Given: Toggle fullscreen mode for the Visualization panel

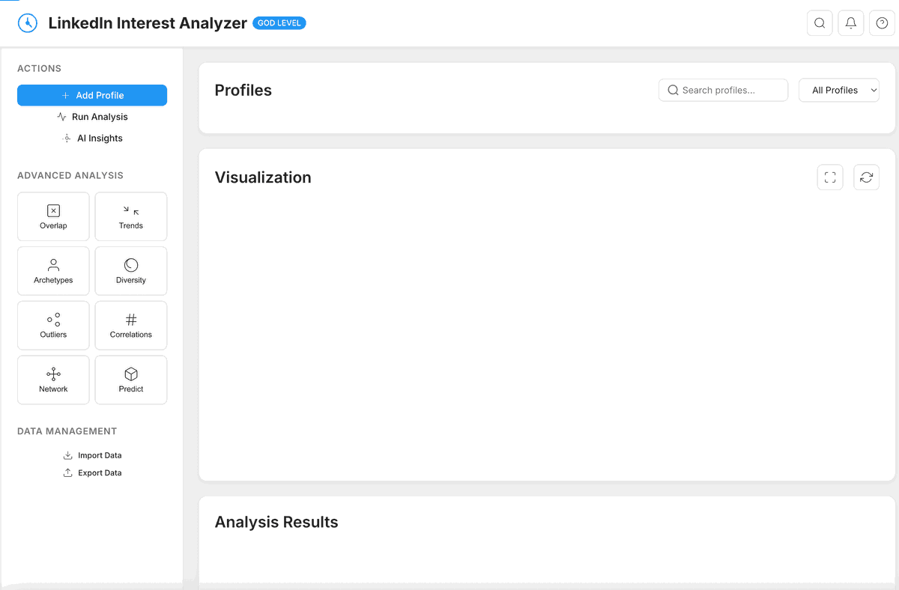Looking at the screenshot, I should coord(829,177).
